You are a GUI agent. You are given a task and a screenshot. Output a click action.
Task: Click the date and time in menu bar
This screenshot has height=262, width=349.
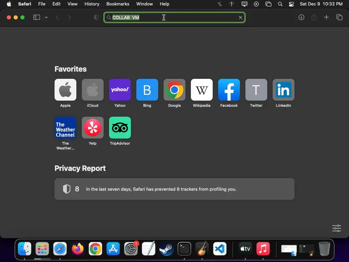point(321,4)
